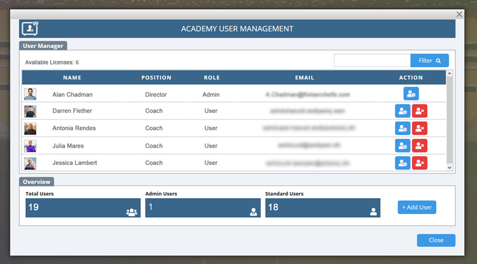Edit user settings for Antonia Rendes
This screenshot has width=477, height=264.
403,129
